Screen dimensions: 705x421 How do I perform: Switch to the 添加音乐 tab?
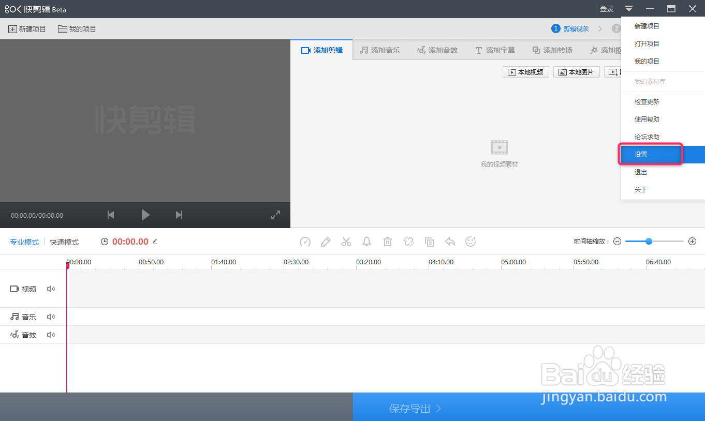(x=380, y=50)
